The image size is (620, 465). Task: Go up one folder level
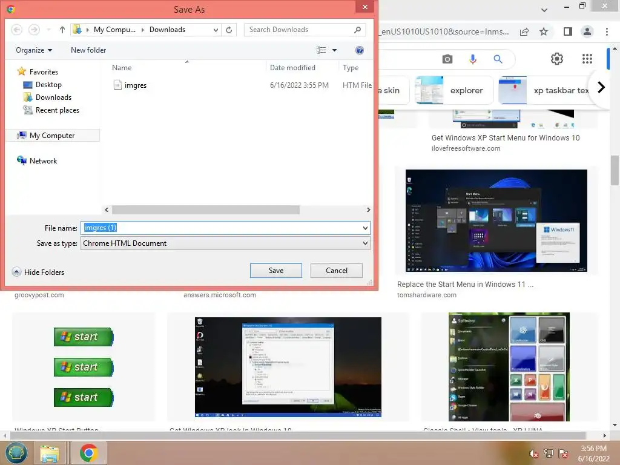[62, 30]
